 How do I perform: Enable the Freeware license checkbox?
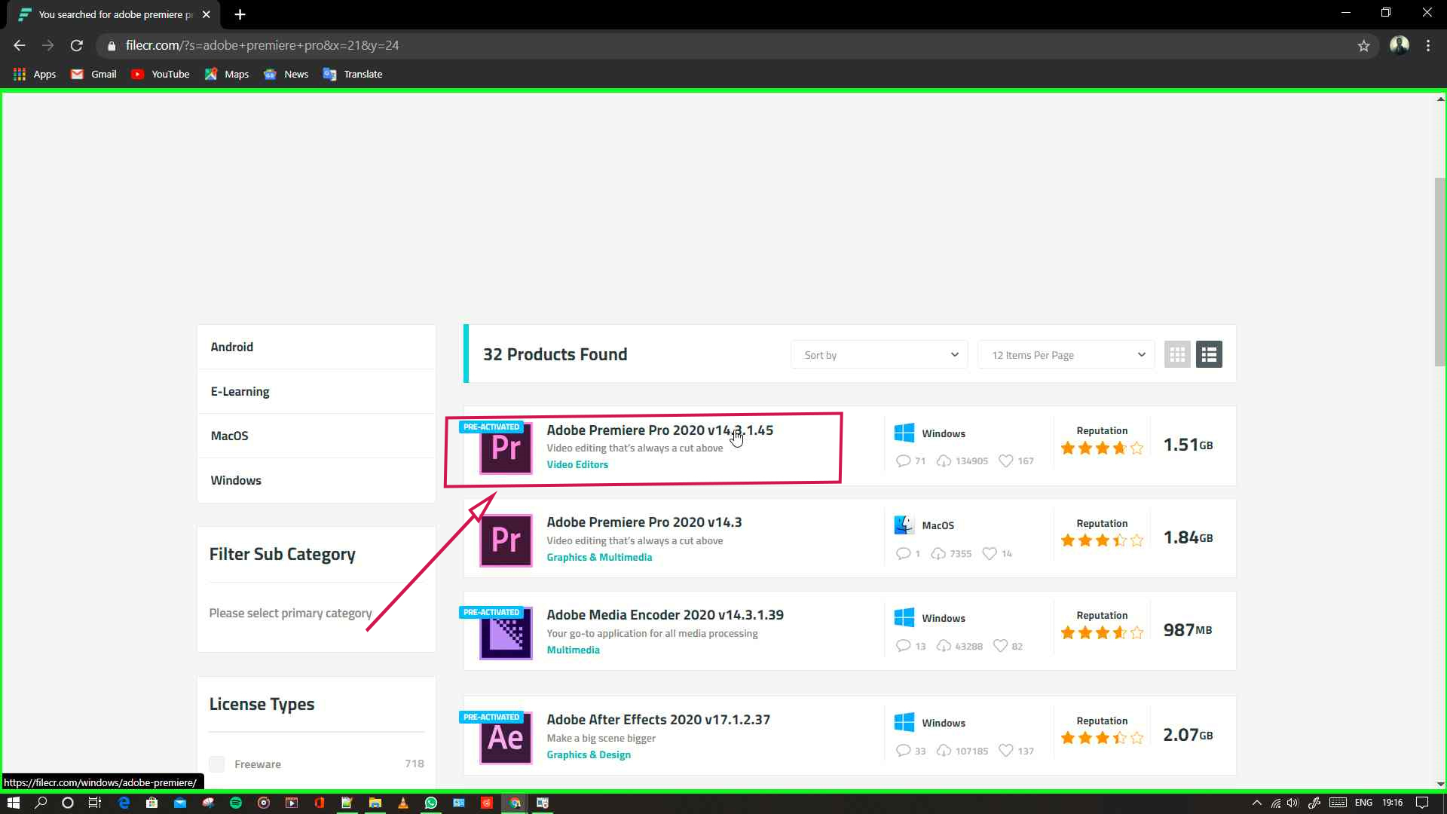tap(217, 764)
